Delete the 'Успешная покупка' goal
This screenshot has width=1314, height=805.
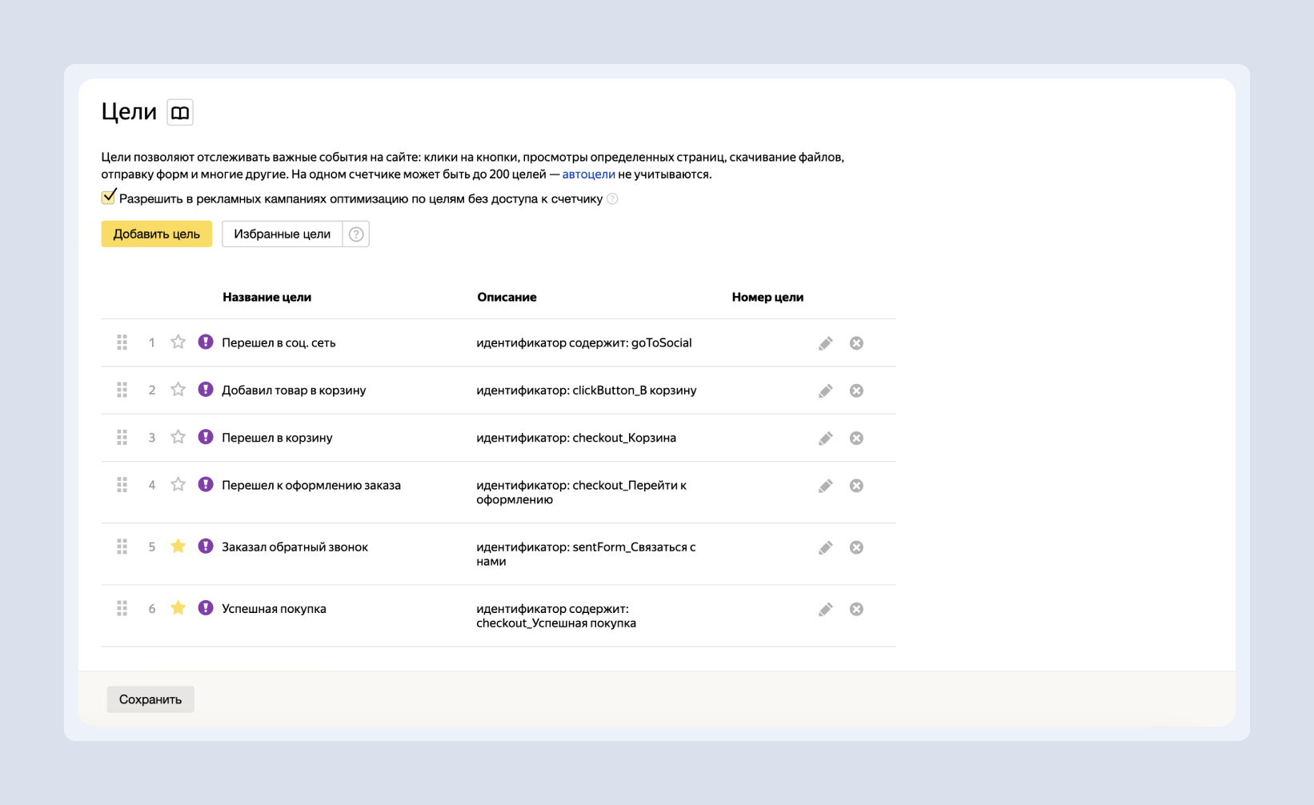(856, 609)
